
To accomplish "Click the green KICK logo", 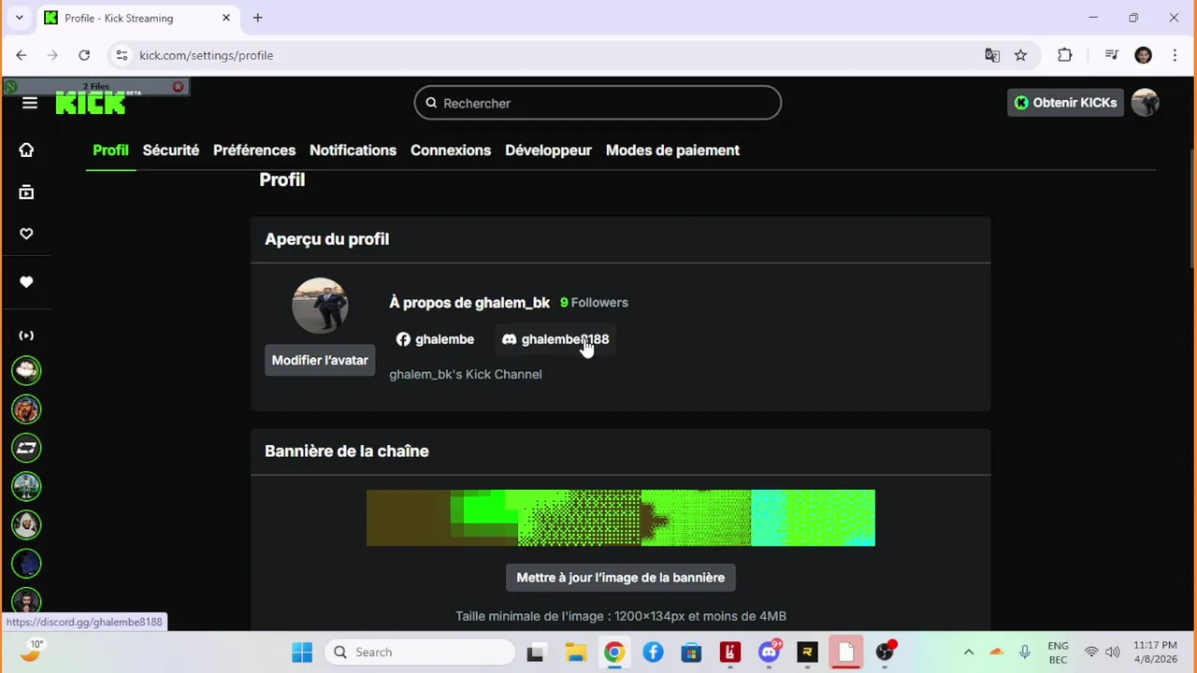I will point(91,103).
